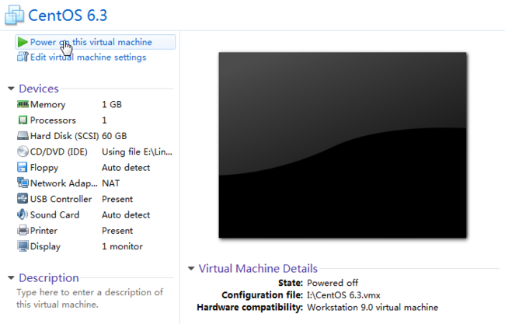Click the green Power on play icon
Image resolution: width=505 pixels, height=324 pixels.
[x=23, y=42]
